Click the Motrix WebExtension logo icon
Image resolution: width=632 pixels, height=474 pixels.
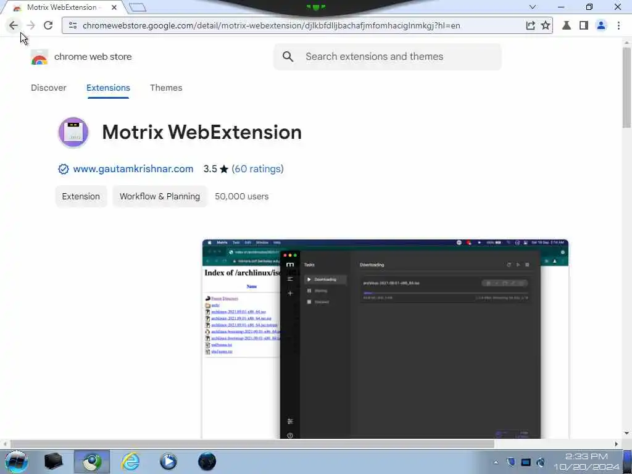(73, 132)
